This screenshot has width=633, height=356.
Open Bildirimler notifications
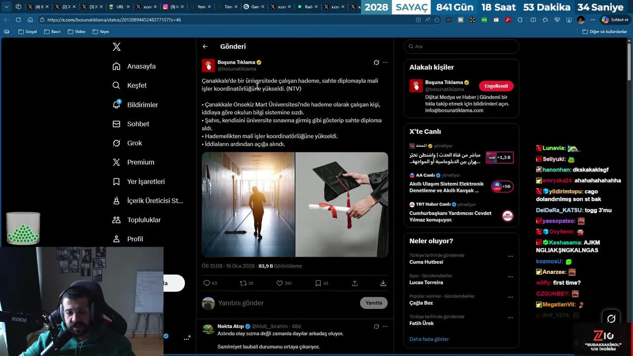pyautogui.click(x=135, y=105)
